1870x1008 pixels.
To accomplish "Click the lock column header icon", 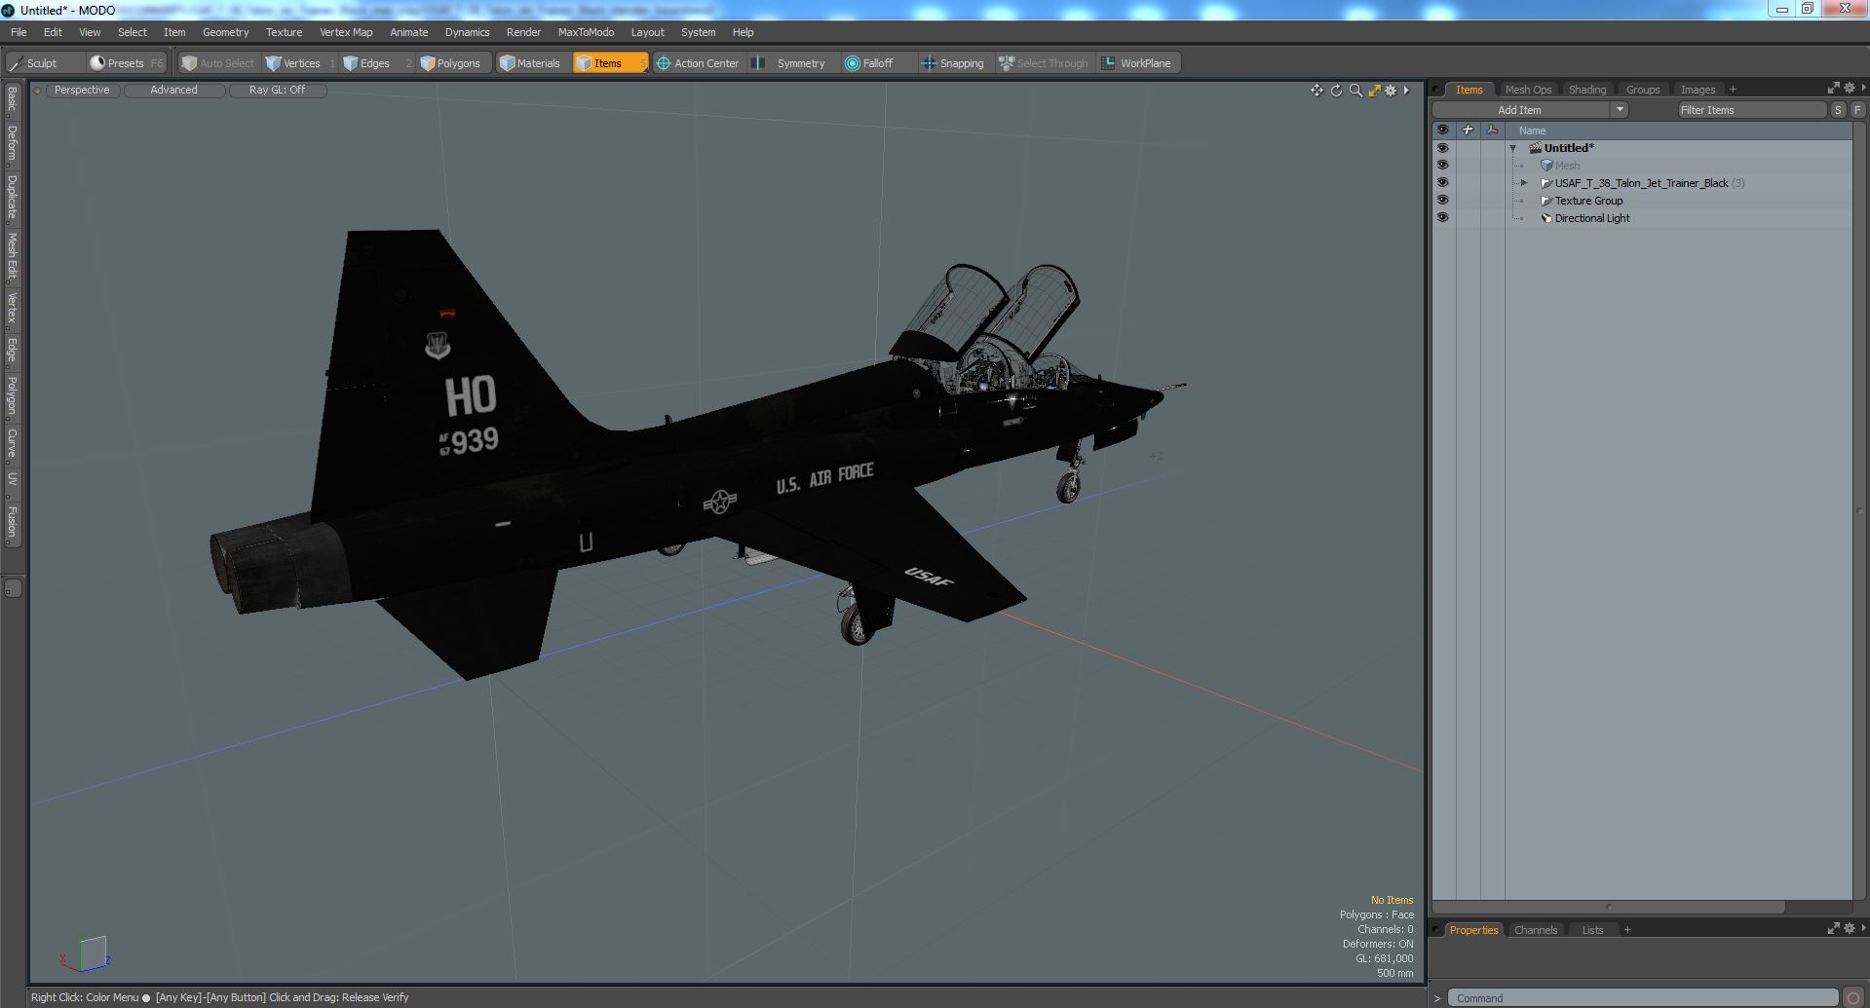I will (1468, 130).
